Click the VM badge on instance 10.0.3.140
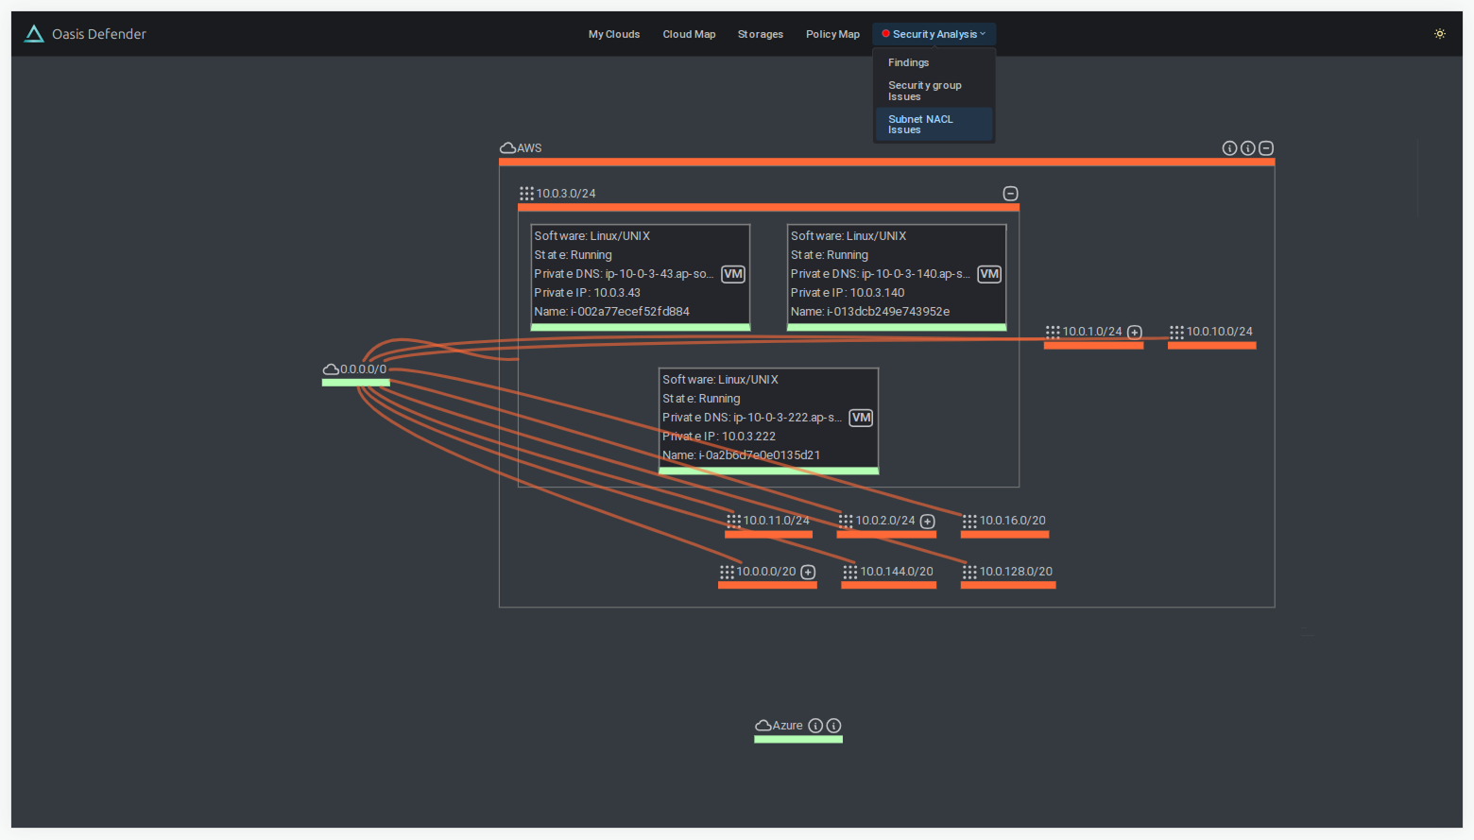This screenshot has width=1474, height=840. pyautogui.click(x=989, y=274)
